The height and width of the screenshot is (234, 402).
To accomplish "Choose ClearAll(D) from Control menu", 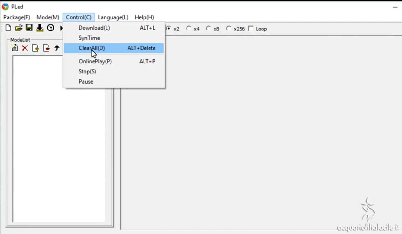I will [x=92, y=48].
